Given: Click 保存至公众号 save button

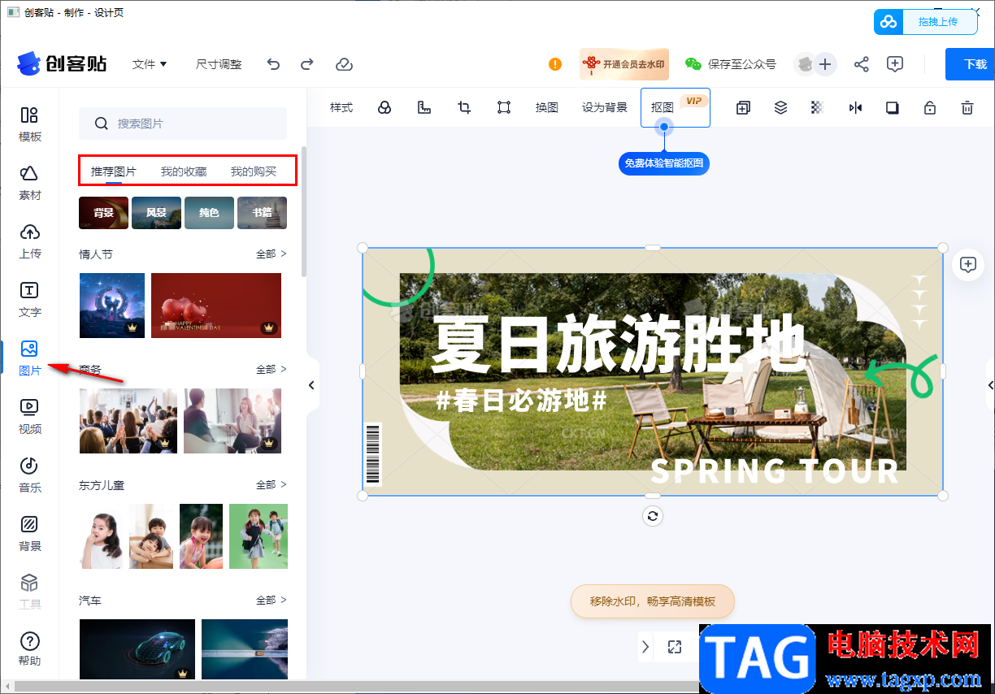Looking at the screenshot, I should 730,64.
